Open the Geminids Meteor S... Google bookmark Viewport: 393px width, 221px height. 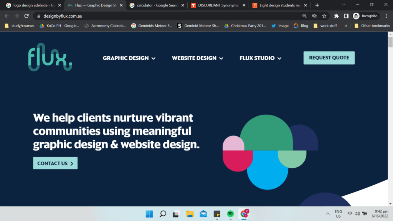(x=152, y=26)
